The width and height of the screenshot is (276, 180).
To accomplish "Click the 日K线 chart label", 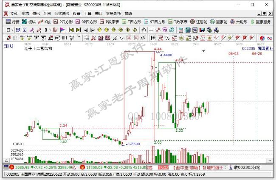I will 8,46.
